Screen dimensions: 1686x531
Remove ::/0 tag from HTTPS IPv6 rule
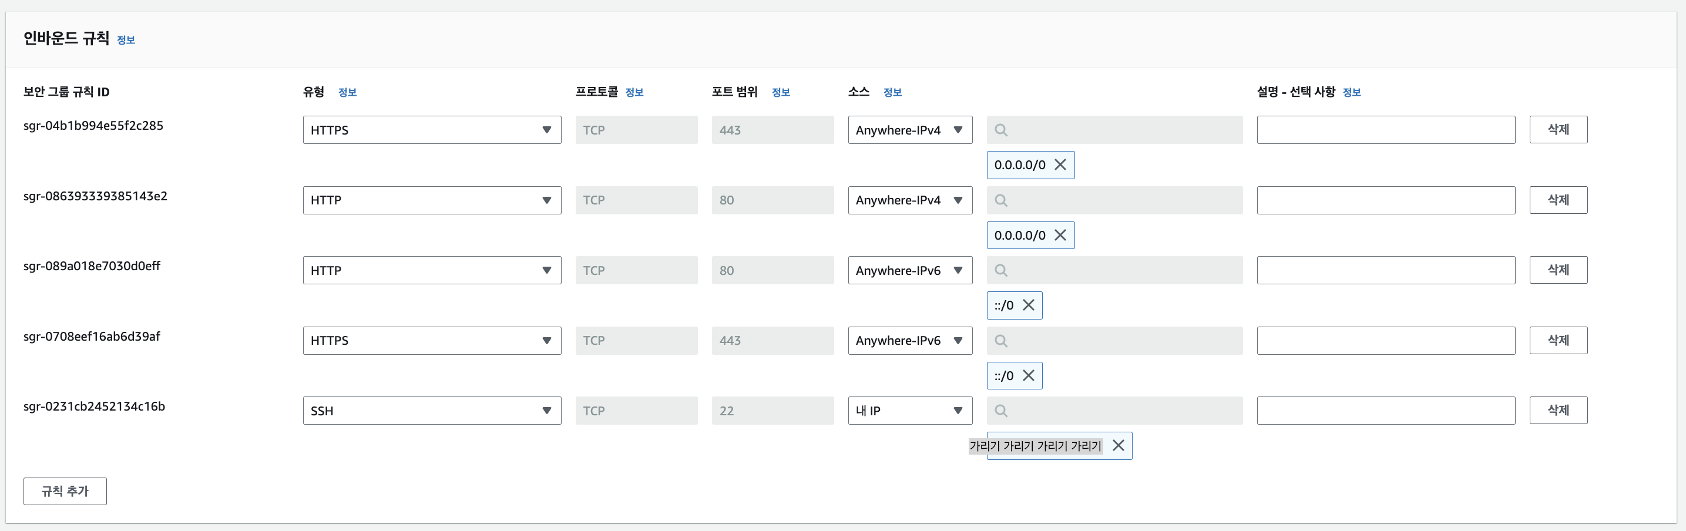(1029, 376)
